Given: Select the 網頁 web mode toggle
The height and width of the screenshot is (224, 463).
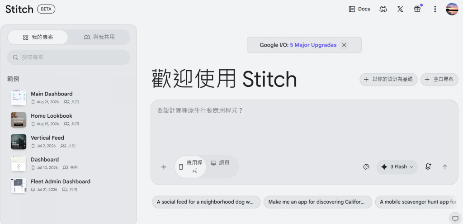Looking at the screenshot, I should click(x=220, y=163).
